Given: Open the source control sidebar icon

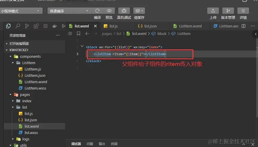Looking at the screenshot, I should click(x=27, y=26).
